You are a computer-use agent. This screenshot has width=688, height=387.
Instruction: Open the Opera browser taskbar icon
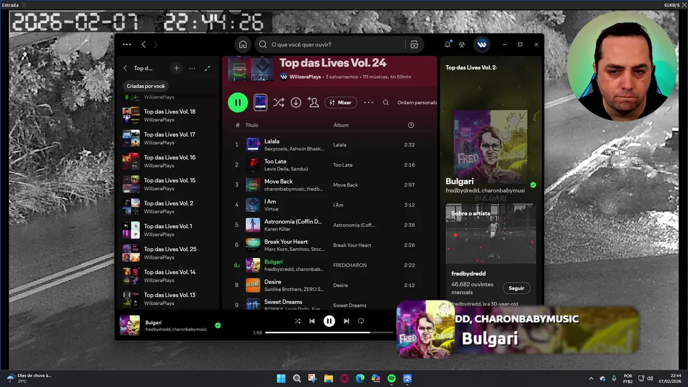[x=344, y=378]
